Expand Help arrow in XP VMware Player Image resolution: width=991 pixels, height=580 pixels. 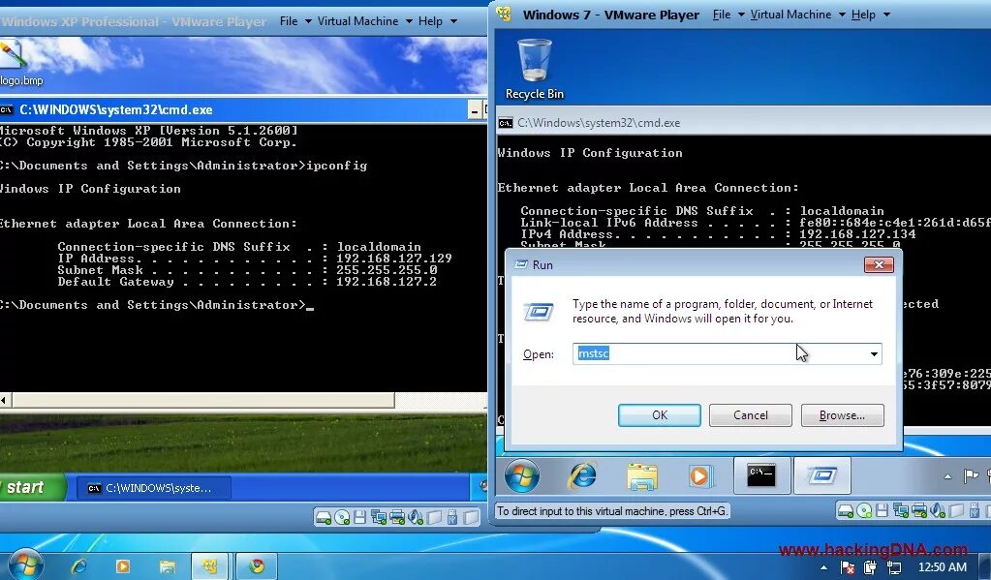(453, 21)
